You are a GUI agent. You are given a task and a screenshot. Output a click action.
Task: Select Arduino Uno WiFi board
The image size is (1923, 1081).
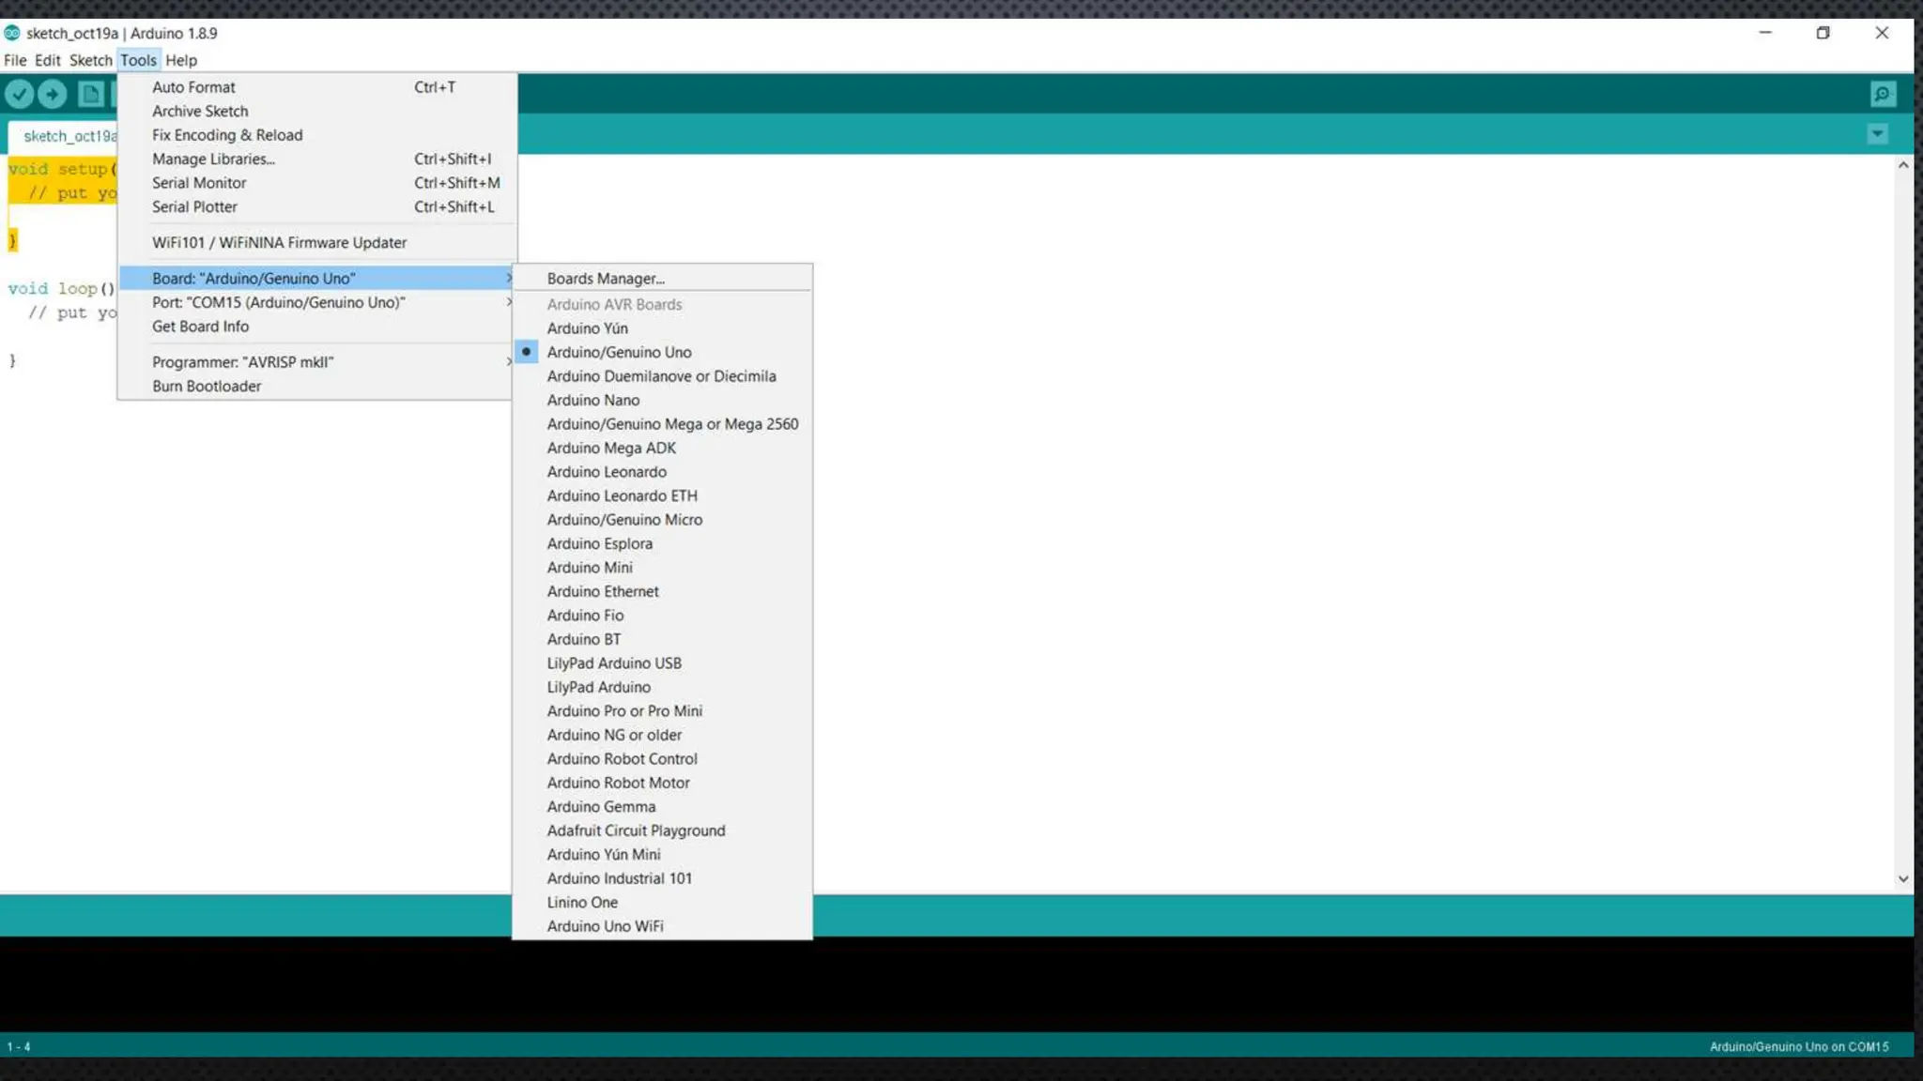tap(662, 926)
